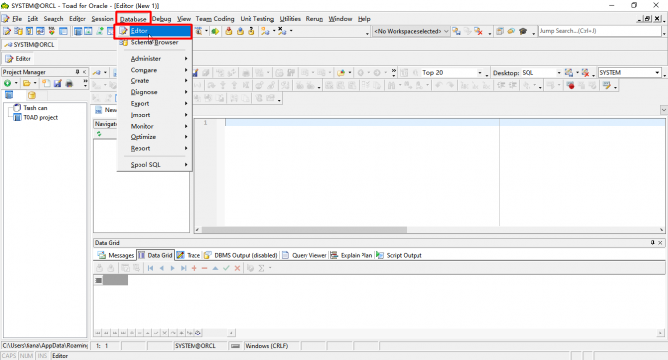The height and width of the screenshot is (360, 668).
Task: Click the graduation cap icon
Action: (523, 31)
